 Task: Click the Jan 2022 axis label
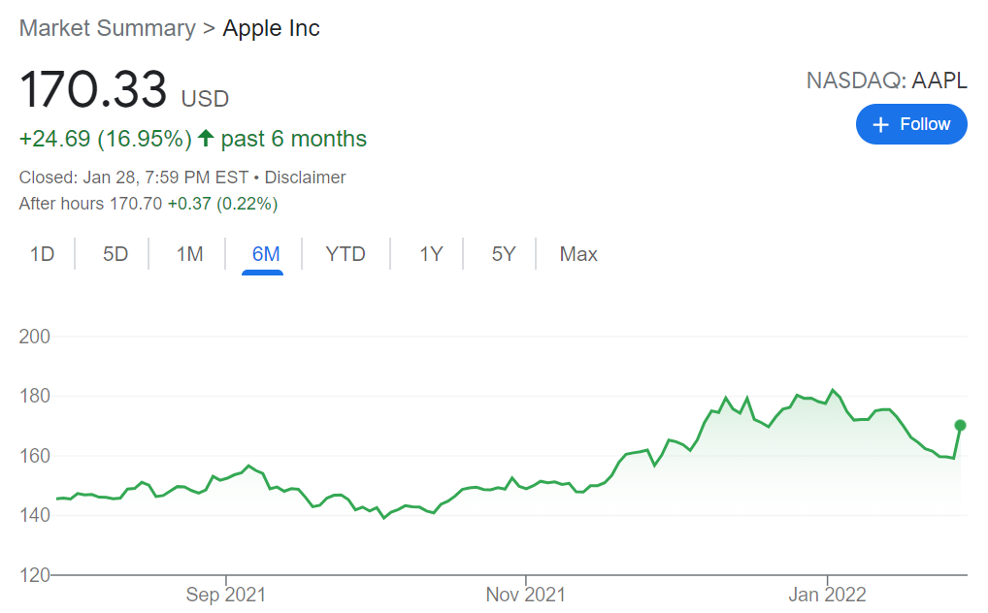tap(827, 595)
